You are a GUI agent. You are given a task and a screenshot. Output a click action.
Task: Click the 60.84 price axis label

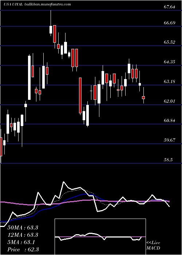pyautogui.click(x=170, y=121)
